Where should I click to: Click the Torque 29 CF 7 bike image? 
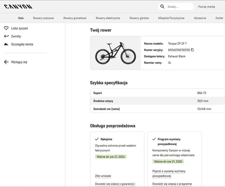tap(116, 53)
